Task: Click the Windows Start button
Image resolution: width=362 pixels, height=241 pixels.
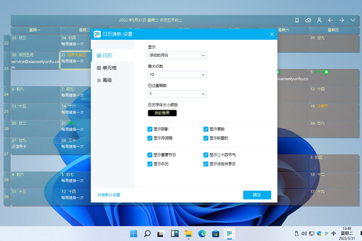Action: pos(133,233)
